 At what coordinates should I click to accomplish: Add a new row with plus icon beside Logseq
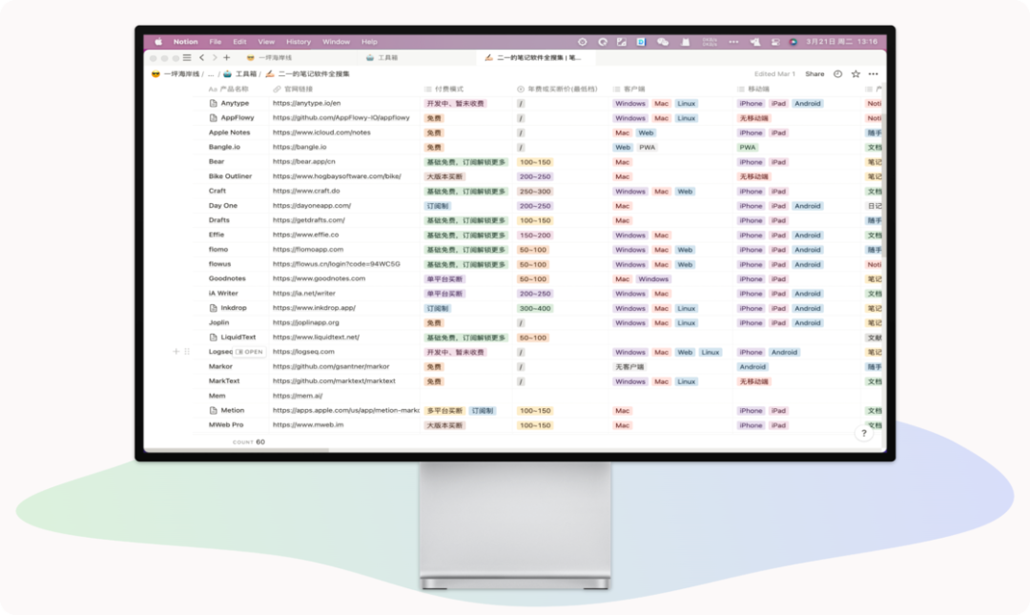(176, 352)
